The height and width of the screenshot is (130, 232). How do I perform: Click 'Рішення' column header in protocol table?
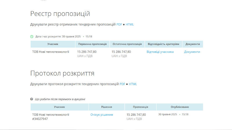click(x=106, y=107)
